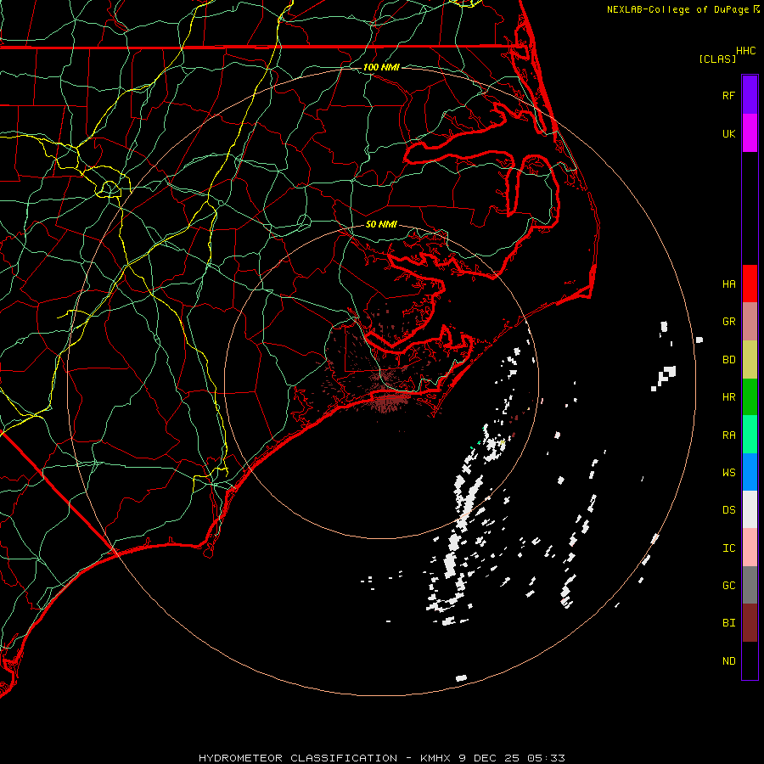
Task: Click the 100 NMI range ring label
Action: 381,67
